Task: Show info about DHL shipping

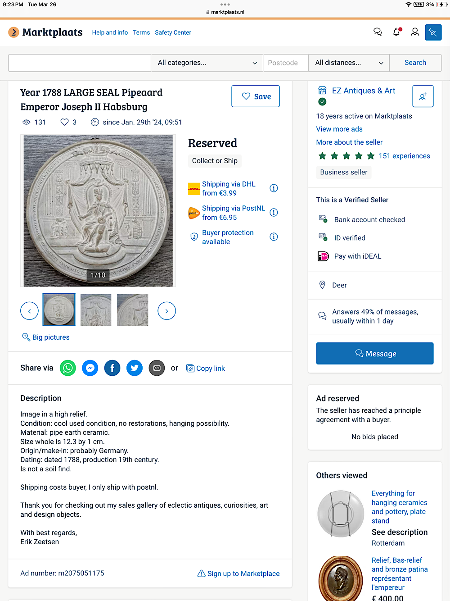Action: click(x=274, y=188)
